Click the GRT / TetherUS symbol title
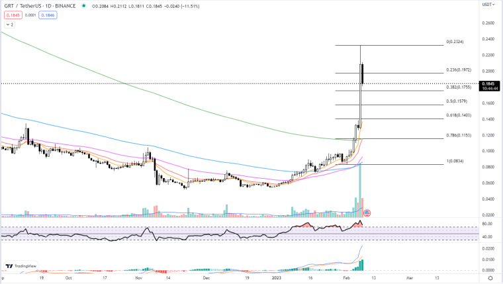This screenshot has height=284, width=503. (x=40, y=6)
